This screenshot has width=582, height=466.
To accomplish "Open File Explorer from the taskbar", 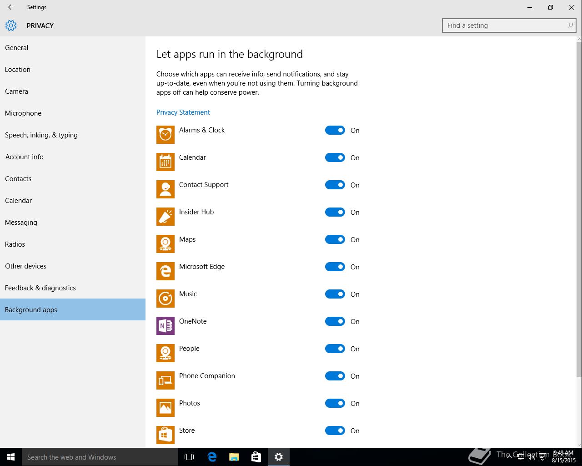I will (234, 457).
